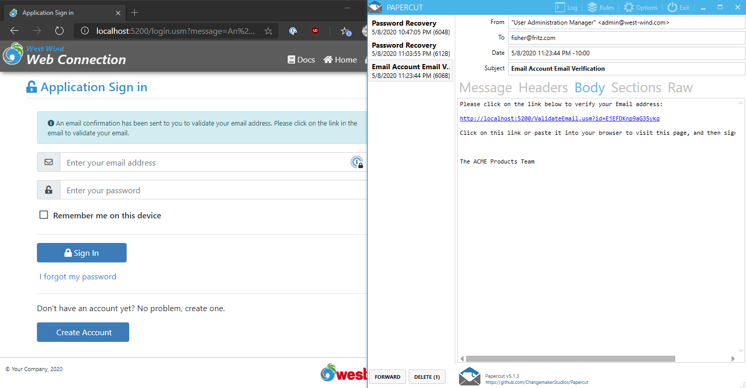Switch to the Headers tab
Screen dimensions: 746x388
click(543, 88)
